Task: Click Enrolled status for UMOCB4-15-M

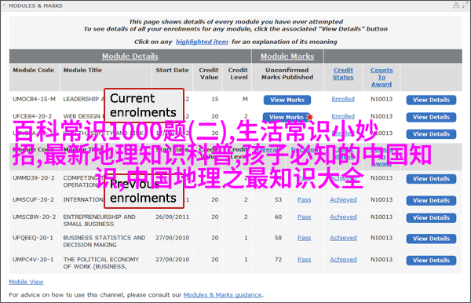Action: [x=343, y=99]
